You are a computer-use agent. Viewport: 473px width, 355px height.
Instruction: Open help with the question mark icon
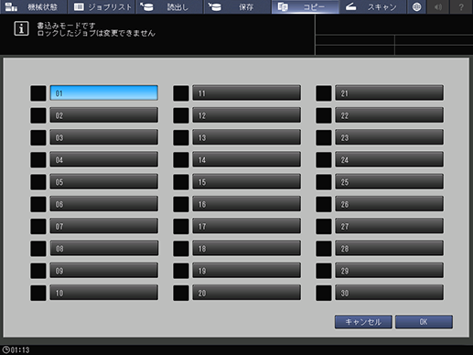461,6
